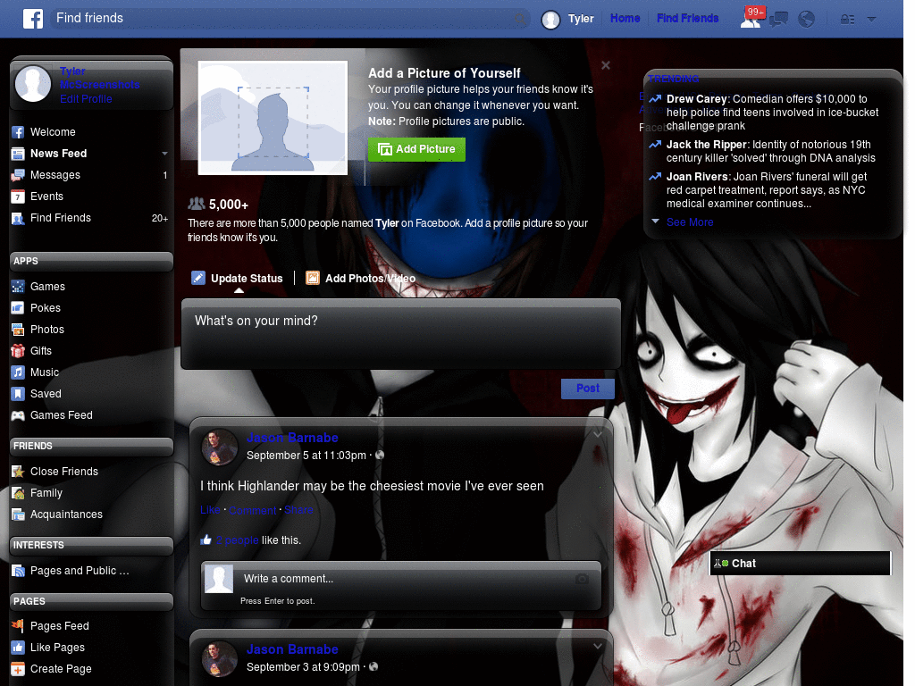Open the account settings dropdown arrow top right
Viewport: 915px width, 686px height.
[x=871, y=18]
